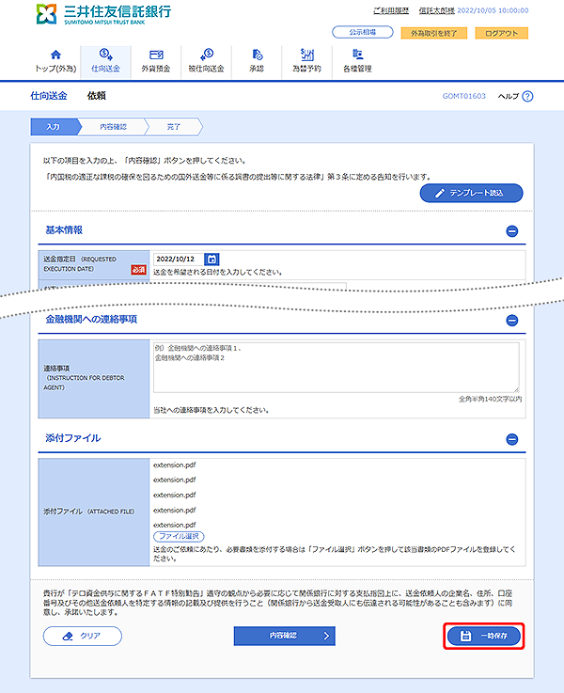564x693 pixels.
Task: Click the テンプレート読込 button
Action: [x=471, y=193]
